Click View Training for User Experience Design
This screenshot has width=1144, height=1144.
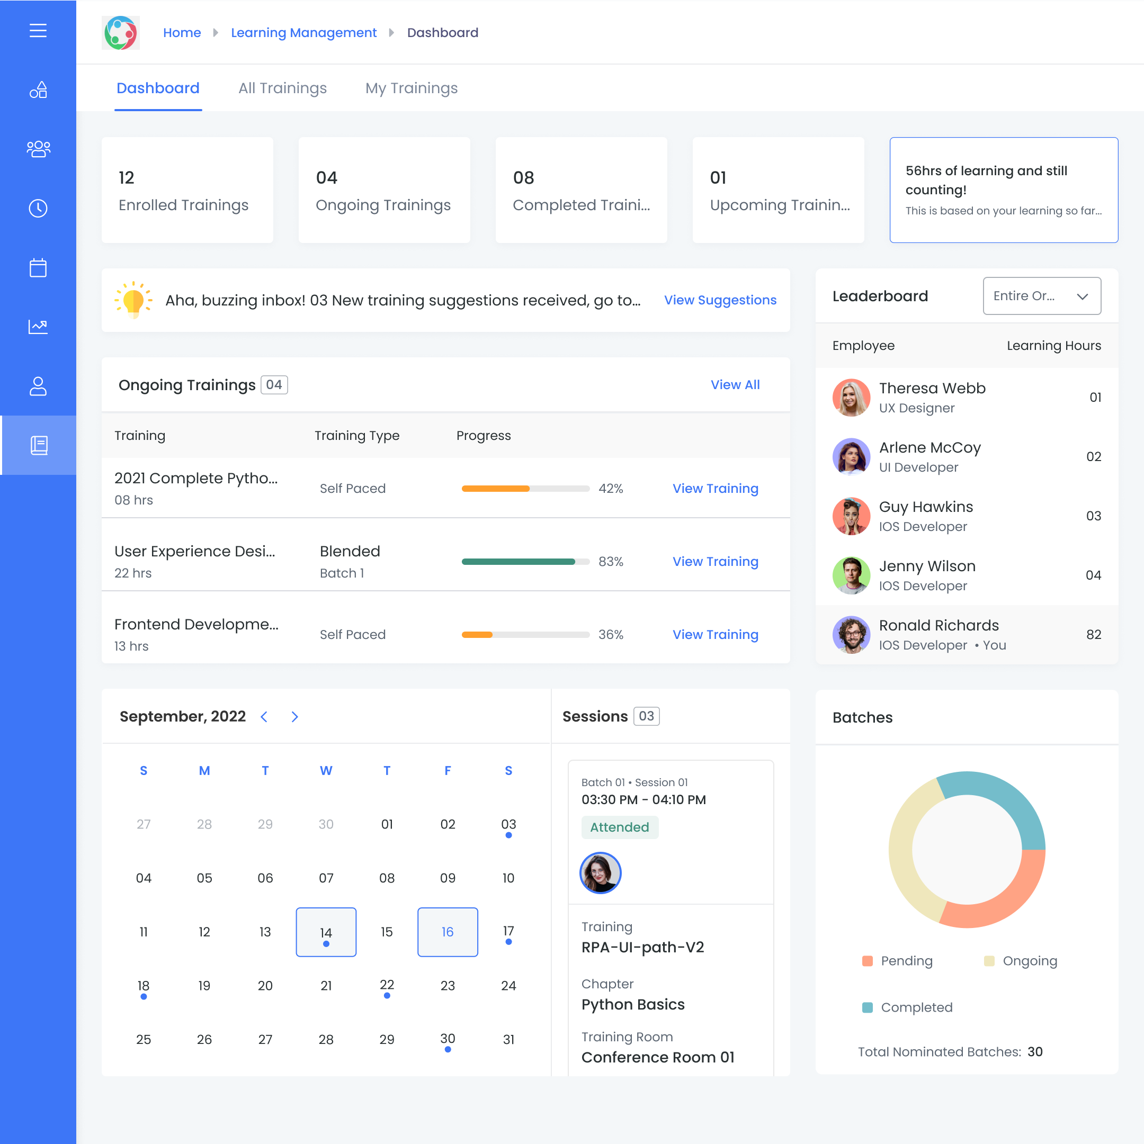[715, 561]
